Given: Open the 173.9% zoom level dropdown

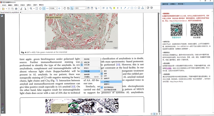Looking at the screenshot, I should pyautogui.click(x=56, y=8).
